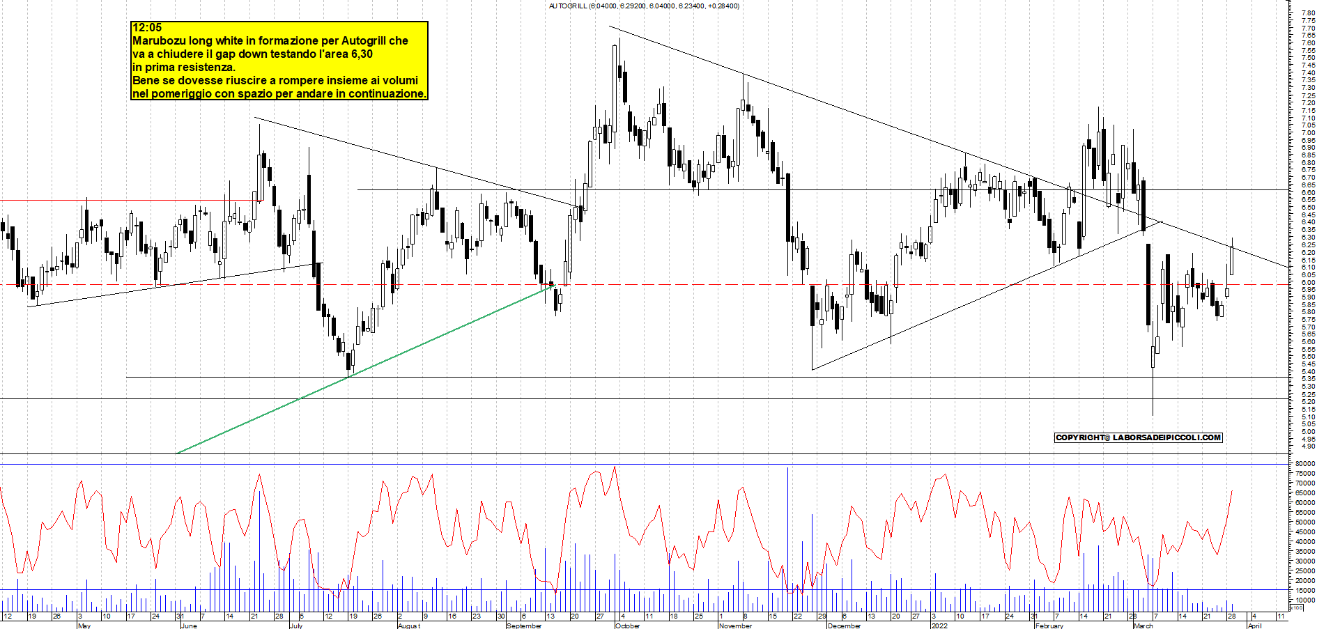Image resolution: width=1317 pixels, height=629 pixels.
Task: Click the 65000 volume axis label
Action: [x=1305, y=492]
